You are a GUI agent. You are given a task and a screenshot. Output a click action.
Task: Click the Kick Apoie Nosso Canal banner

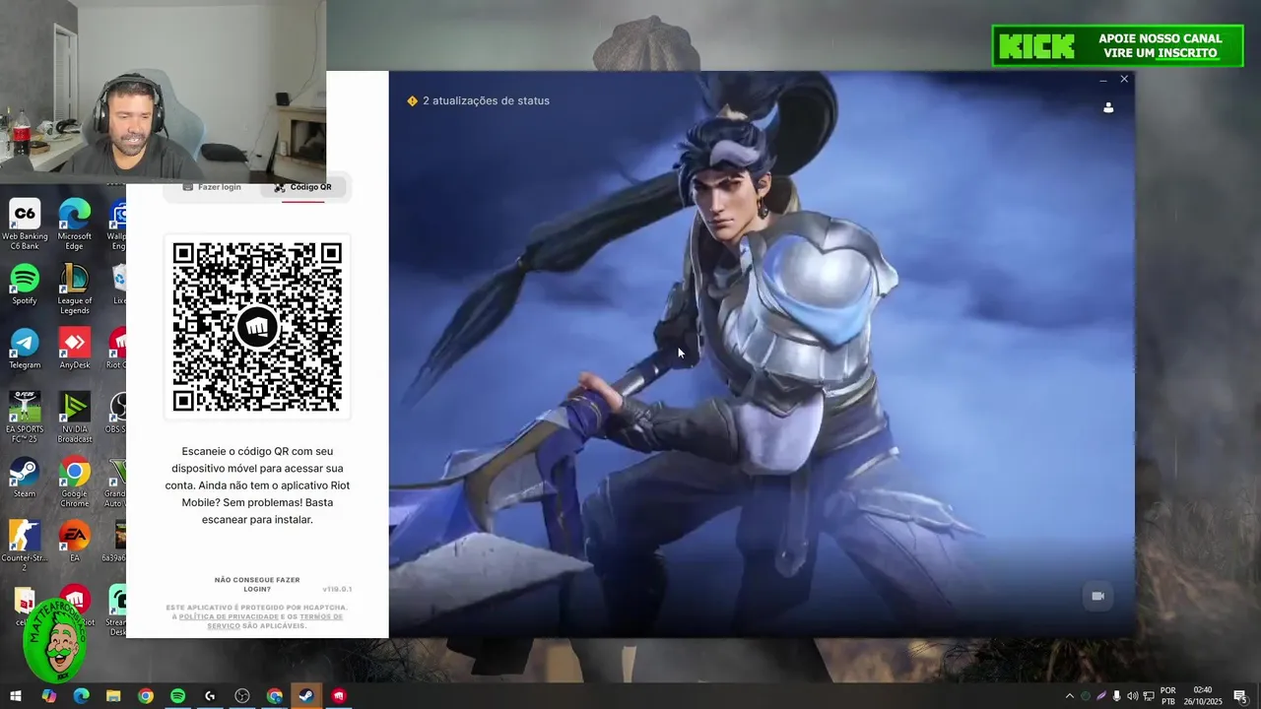[1118, 45]
